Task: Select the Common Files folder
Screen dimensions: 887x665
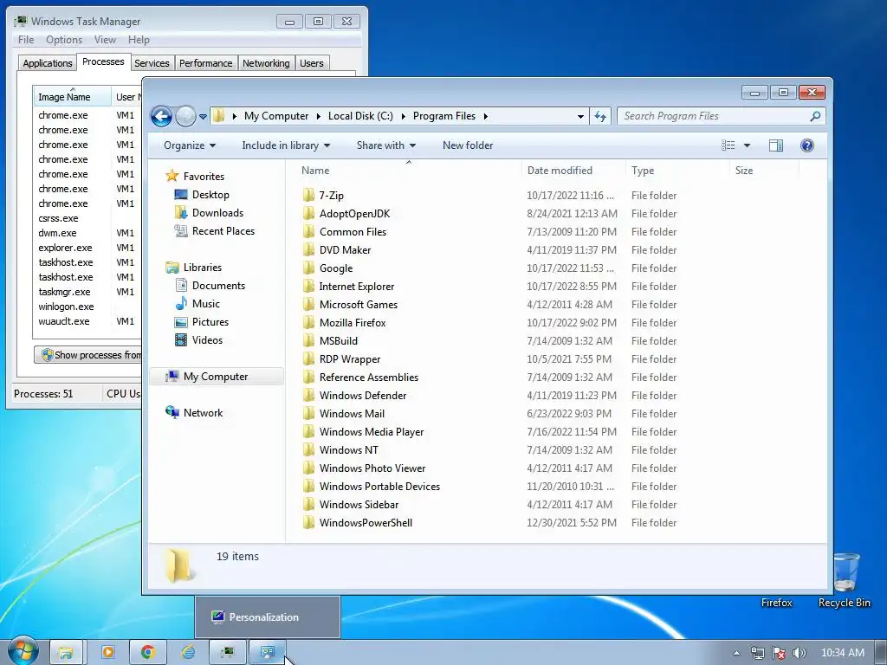Action: pos(353,232)
